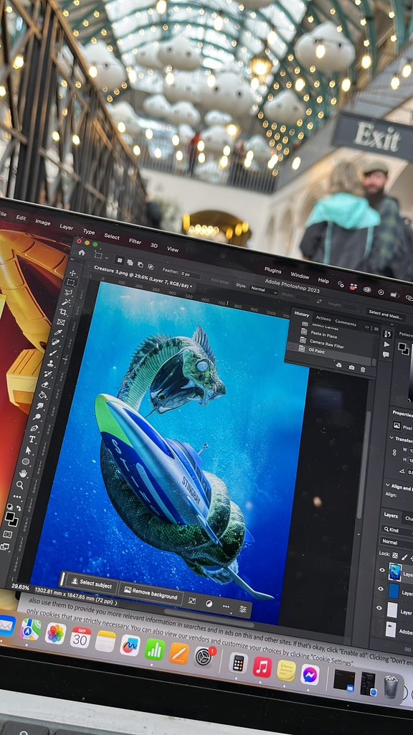This screenshot has width=413, height=735.
Task: Open the layer blend mode Normal dropdown
Action: tap(397, 543)
